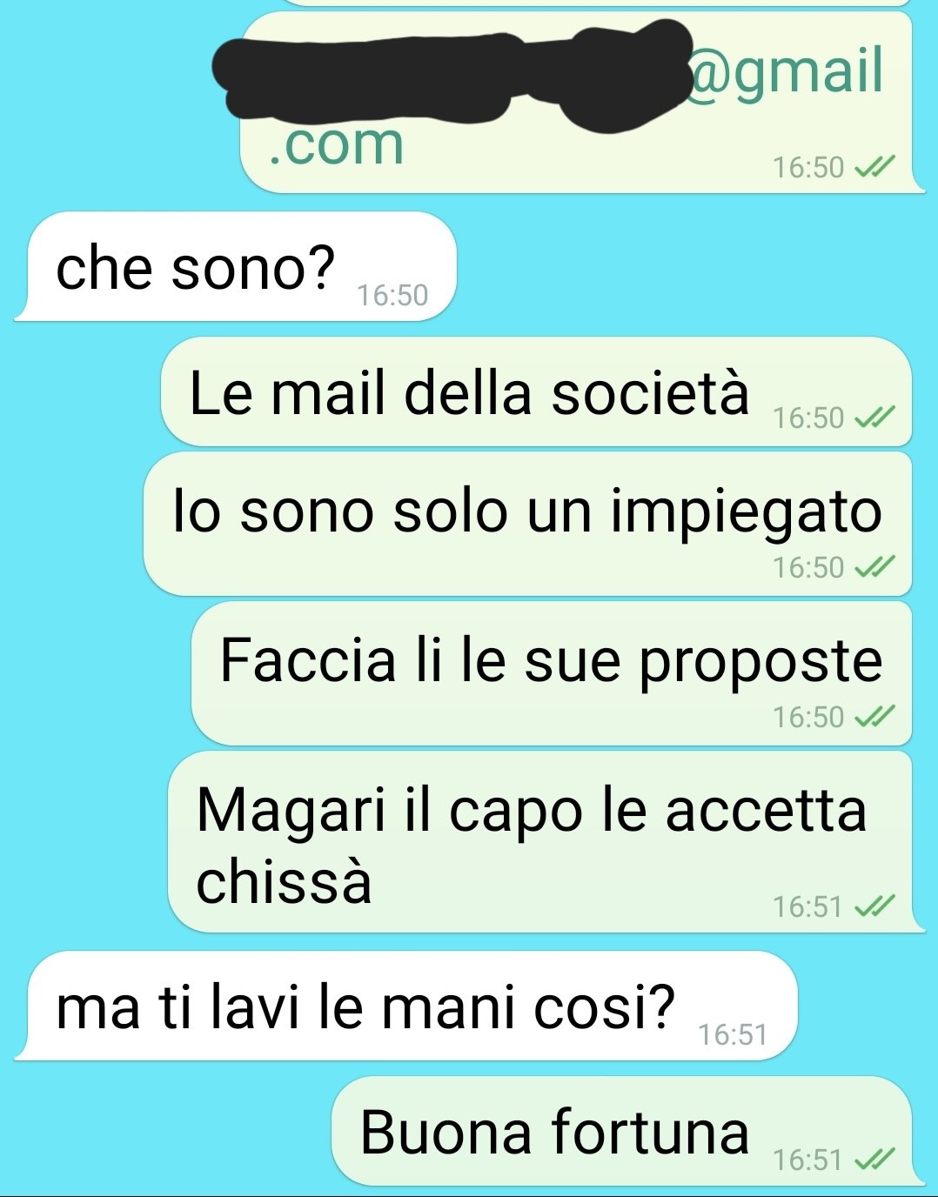Click double ticks on the 'chissà' message
This screenshot has height=1197, width=938.
(874, 906)
